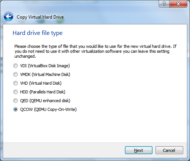The height and width of the screenshot is (161, 190).
Task: Click the 'Hard drive file type' heading
Action: [37, 33]
